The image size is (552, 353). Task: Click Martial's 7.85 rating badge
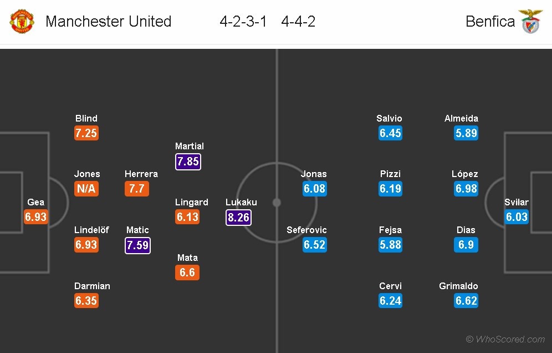188,162
